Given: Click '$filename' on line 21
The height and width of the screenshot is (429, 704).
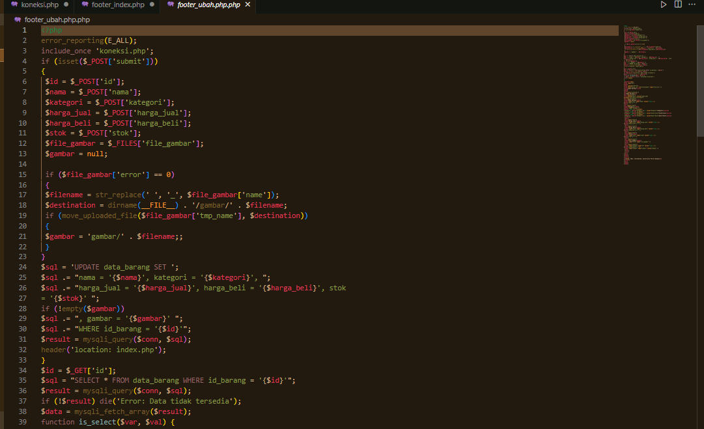Looking at the screenshot, I should point(156,236).
